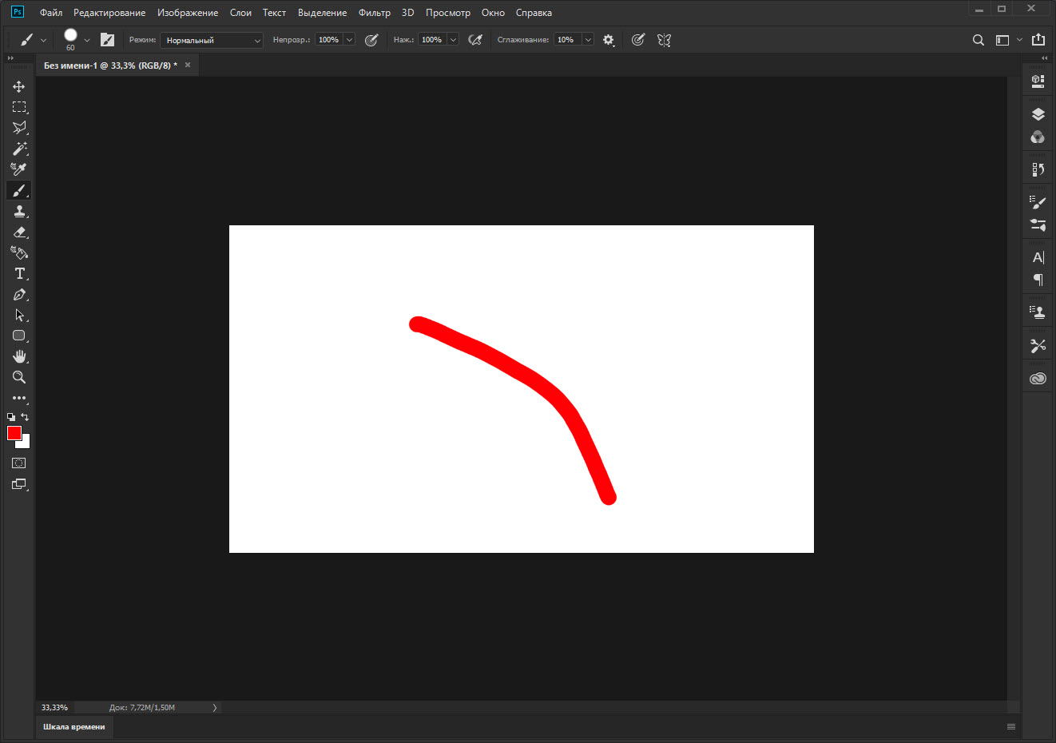
Task: Open the timeline panel menu
Action: click(x=1011, y=727)
